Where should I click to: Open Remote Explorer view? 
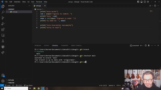coord(3,35)
